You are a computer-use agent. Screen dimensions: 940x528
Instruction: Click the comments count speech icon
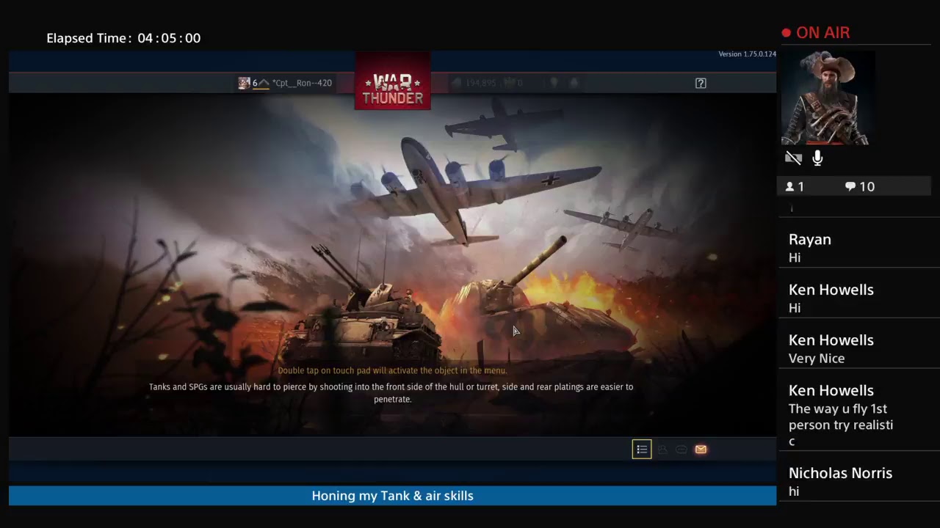click(x=850, y=187)
